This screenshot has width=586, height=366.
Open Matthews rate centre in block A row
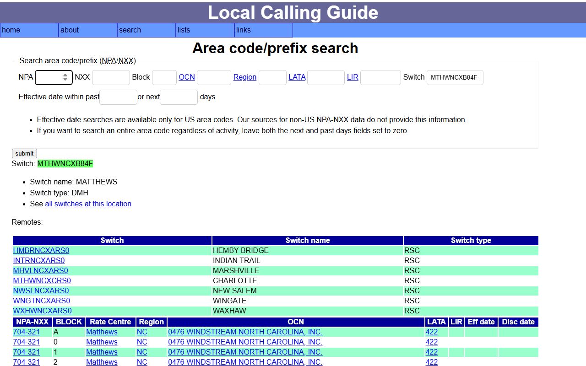coord(102,332)
